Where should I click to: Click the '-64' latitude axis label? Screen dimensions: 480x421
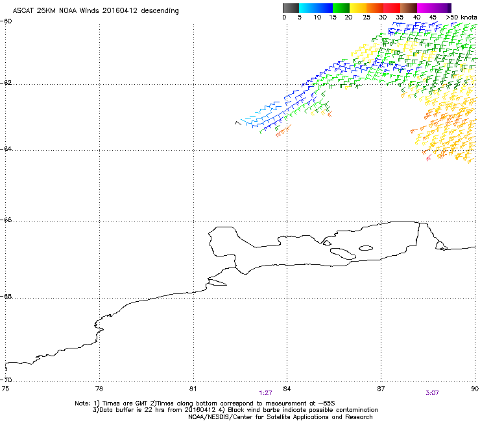6,148
